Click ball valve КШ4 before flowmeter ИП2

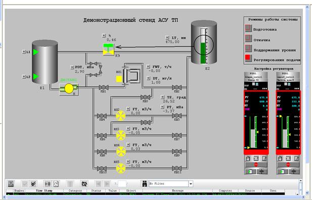(x=102, y=116)
